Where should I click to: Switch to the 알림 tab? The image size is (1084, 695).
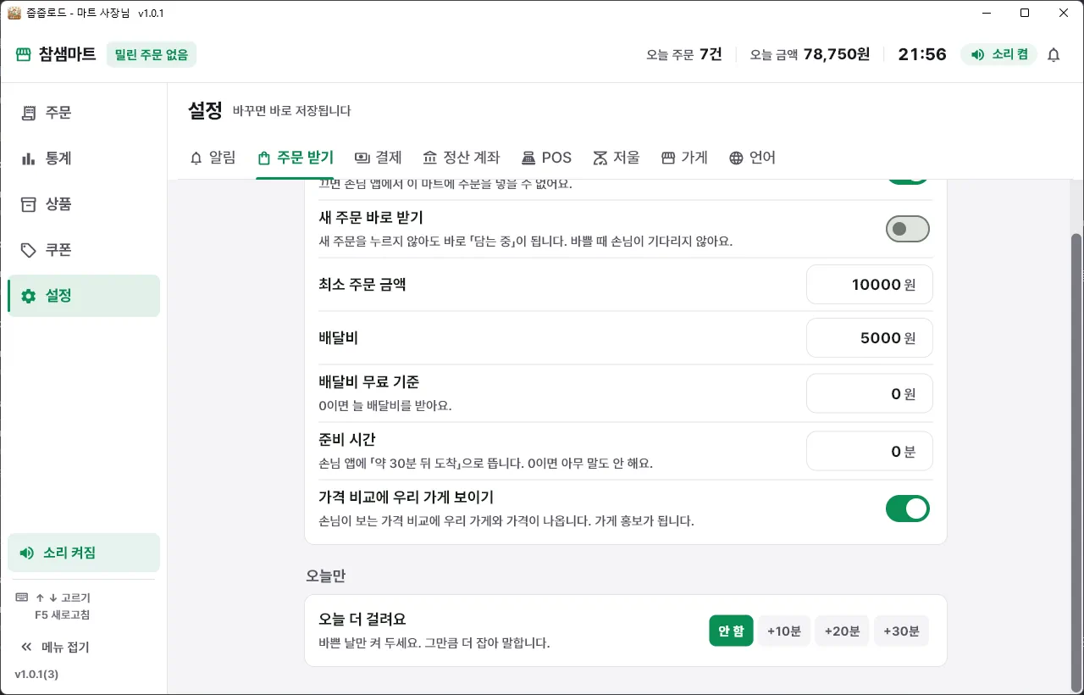[x=213, y=158]
